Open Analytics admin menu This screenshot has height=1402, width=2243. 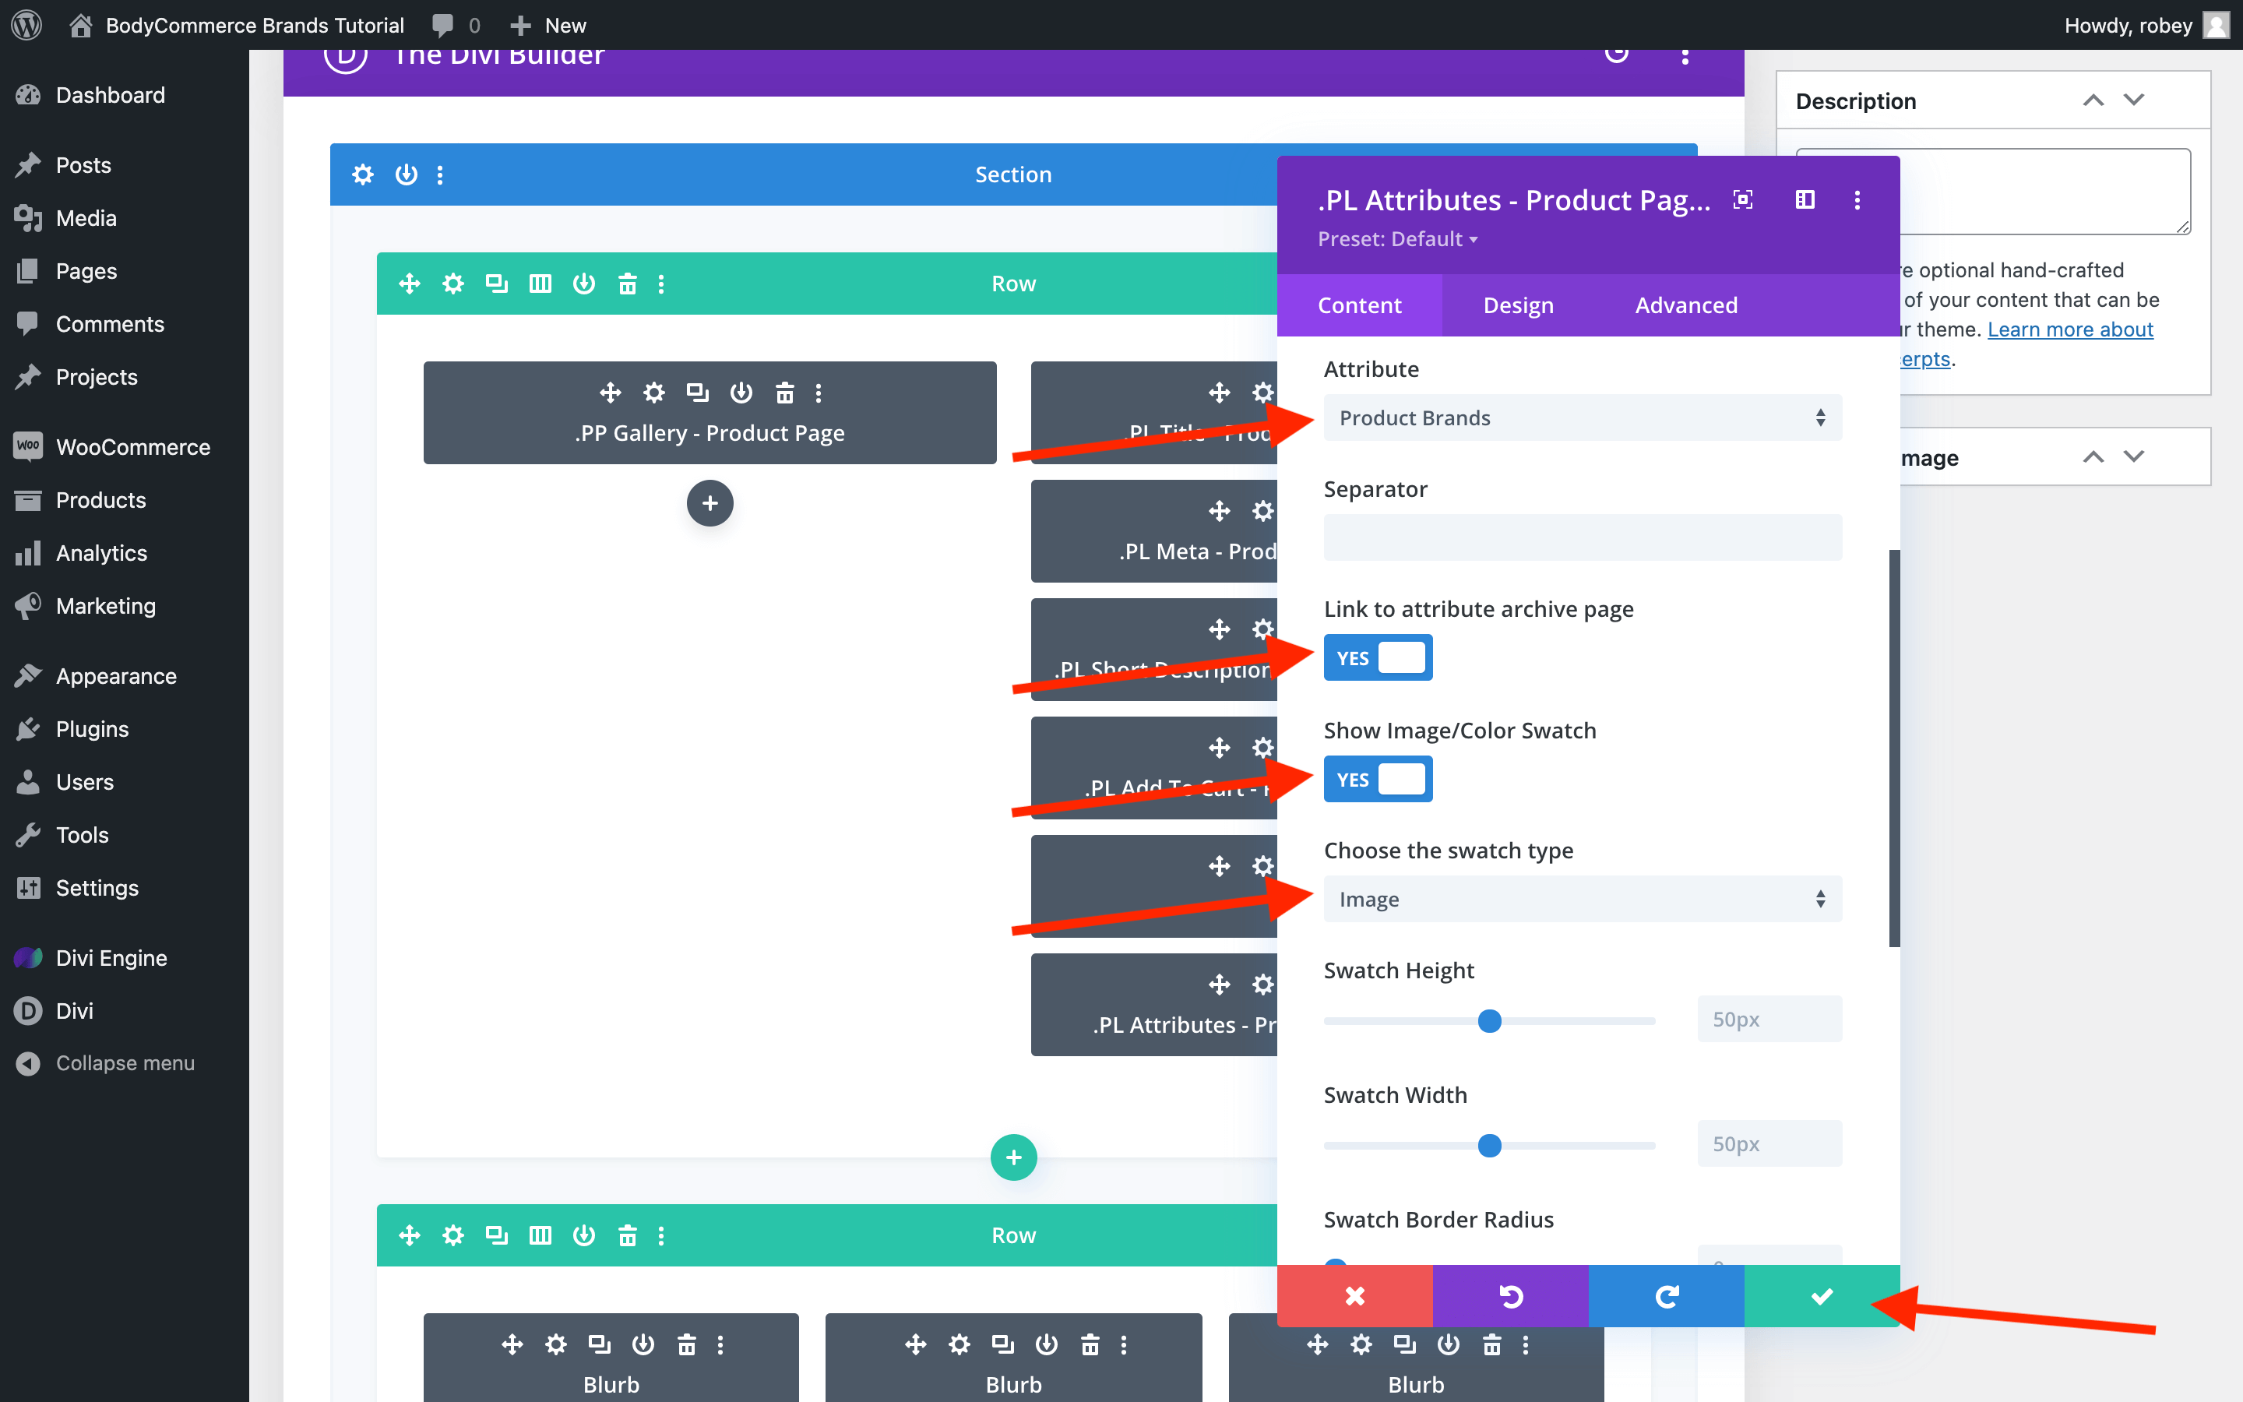124,553
